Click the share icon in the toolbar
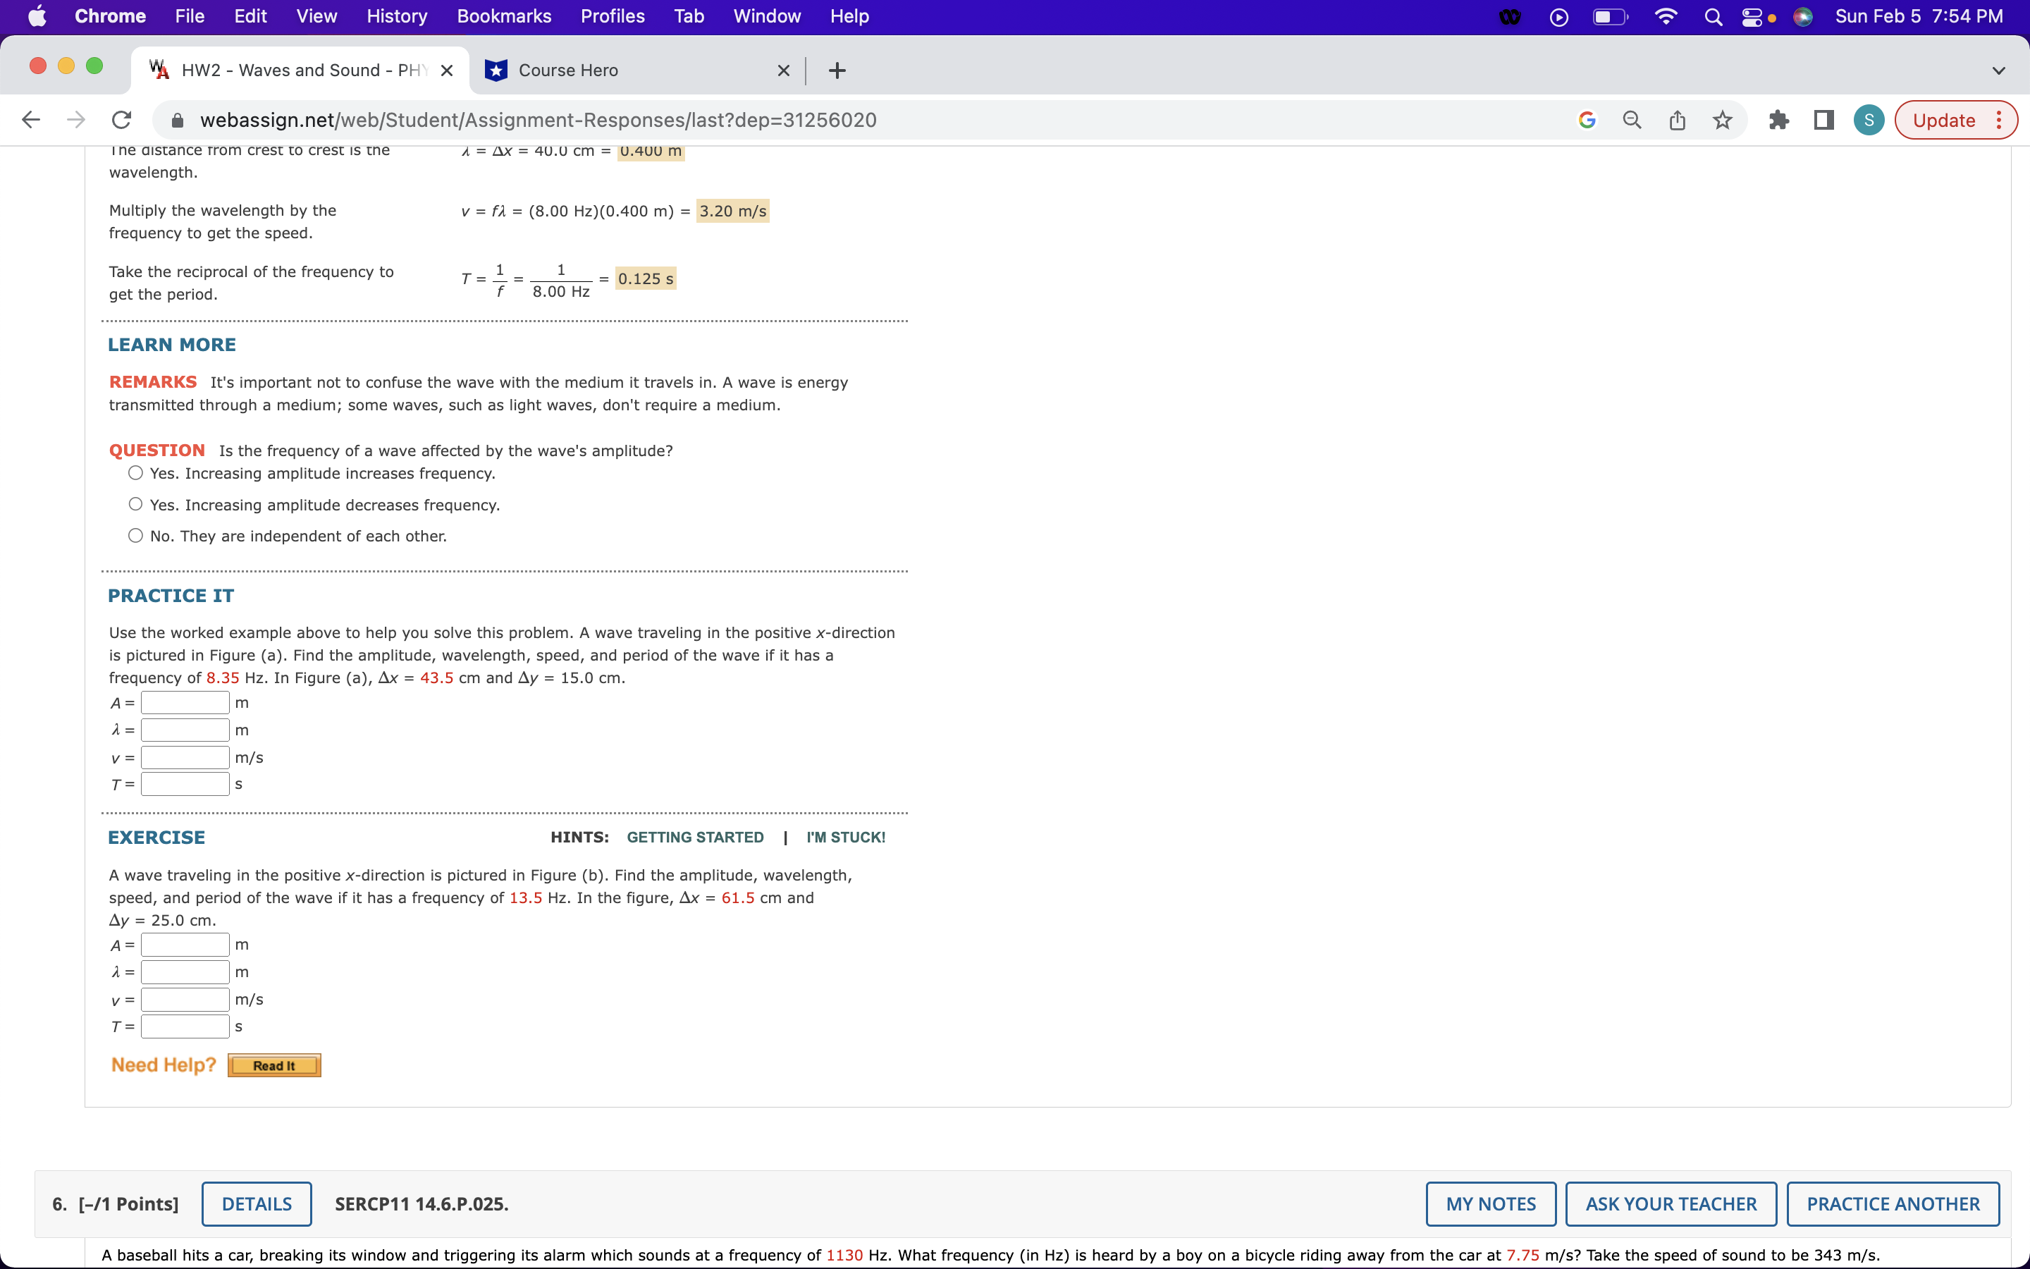 tap(1677, 119)
